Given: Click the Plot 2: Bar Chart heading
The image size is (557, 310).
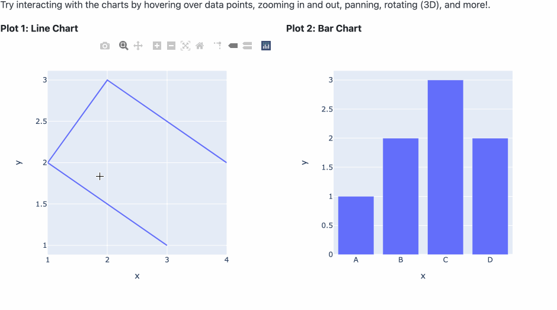Looking at the screenshot, I should 324,28.
